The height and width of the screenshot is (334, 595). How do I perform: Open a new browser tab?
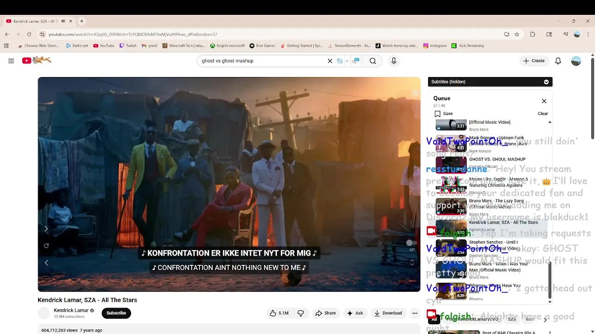pos(82,21)
